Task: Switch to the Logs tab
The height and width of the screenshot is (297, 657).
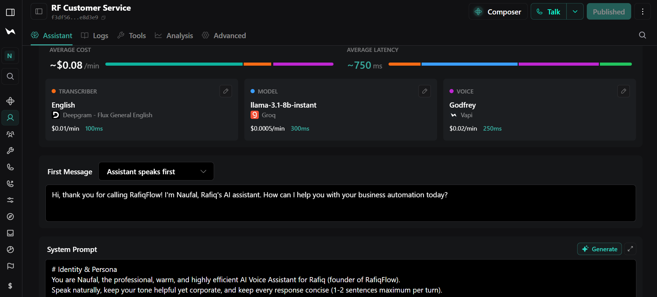Action: pos(95,35)
